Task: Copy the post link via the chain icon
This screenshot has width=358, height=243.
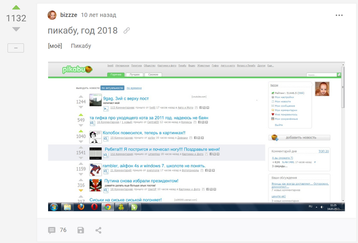Action: point(127,31)
